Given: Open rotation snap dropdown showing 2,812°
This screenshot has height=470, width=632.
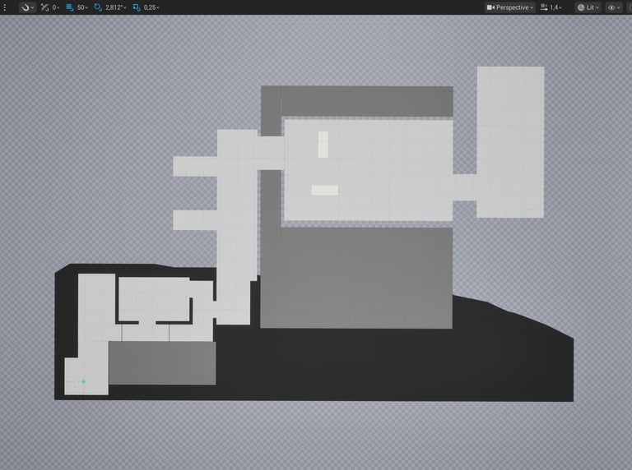Looking at the screenshot, I should 116,7.
